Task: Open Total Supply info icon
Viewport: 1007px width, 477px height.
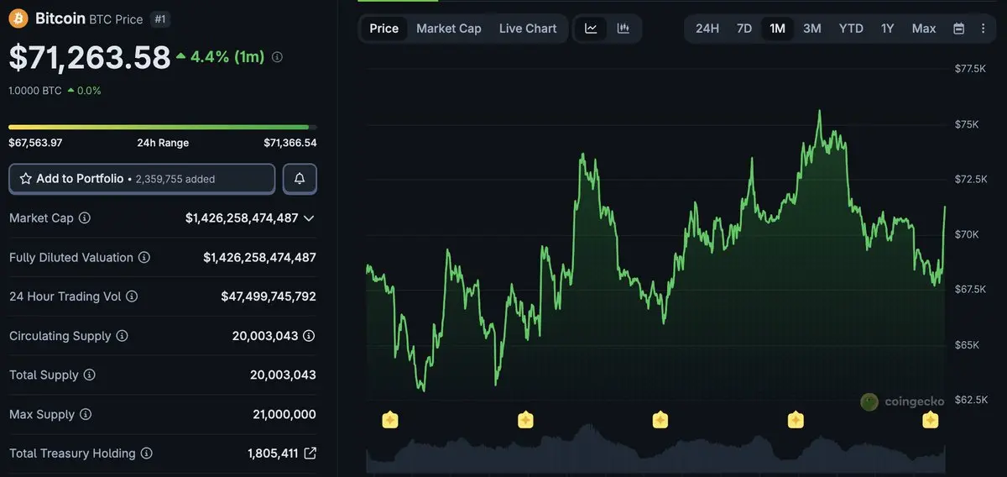Action: click(x=89, y=375)
